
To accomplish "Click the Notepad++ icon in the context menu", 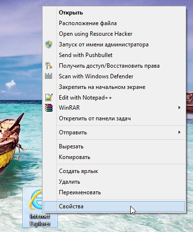I will [x=49, y=97].
